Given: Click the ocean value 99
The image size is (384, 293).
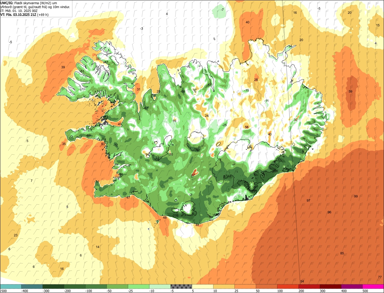Looking at the screenshot, I should 356,197.
